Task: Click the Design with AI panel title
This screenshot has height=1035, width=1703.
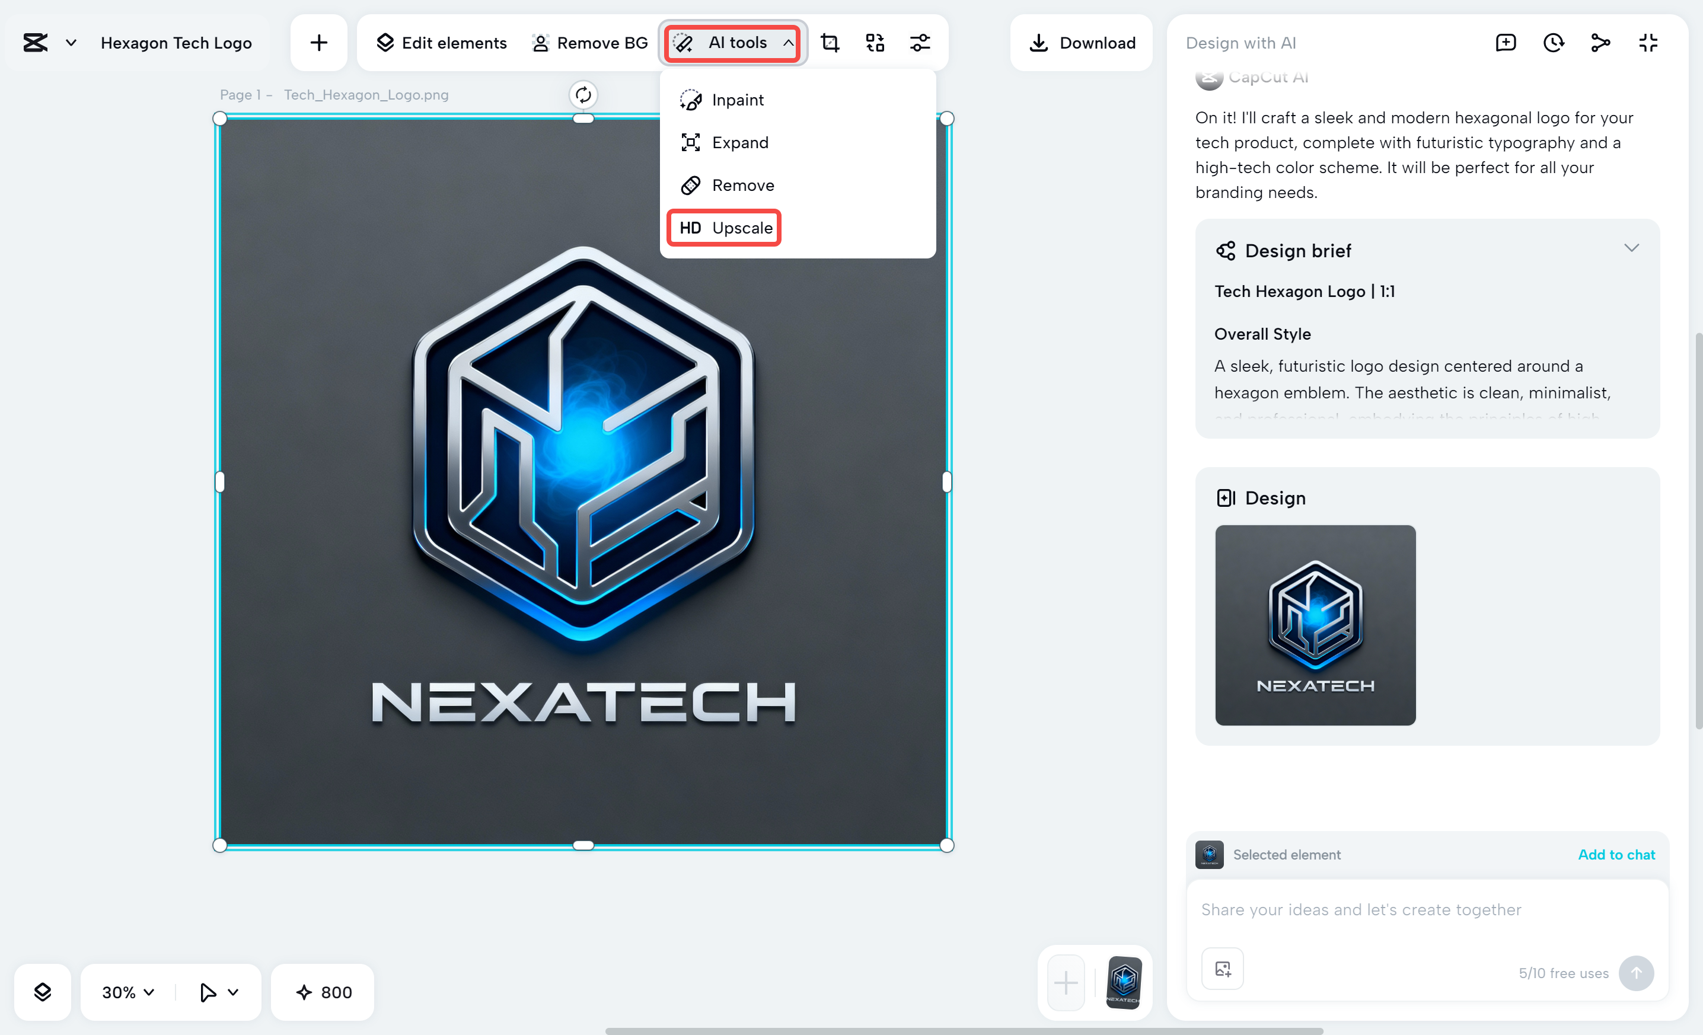Action: pos(1240,43)
